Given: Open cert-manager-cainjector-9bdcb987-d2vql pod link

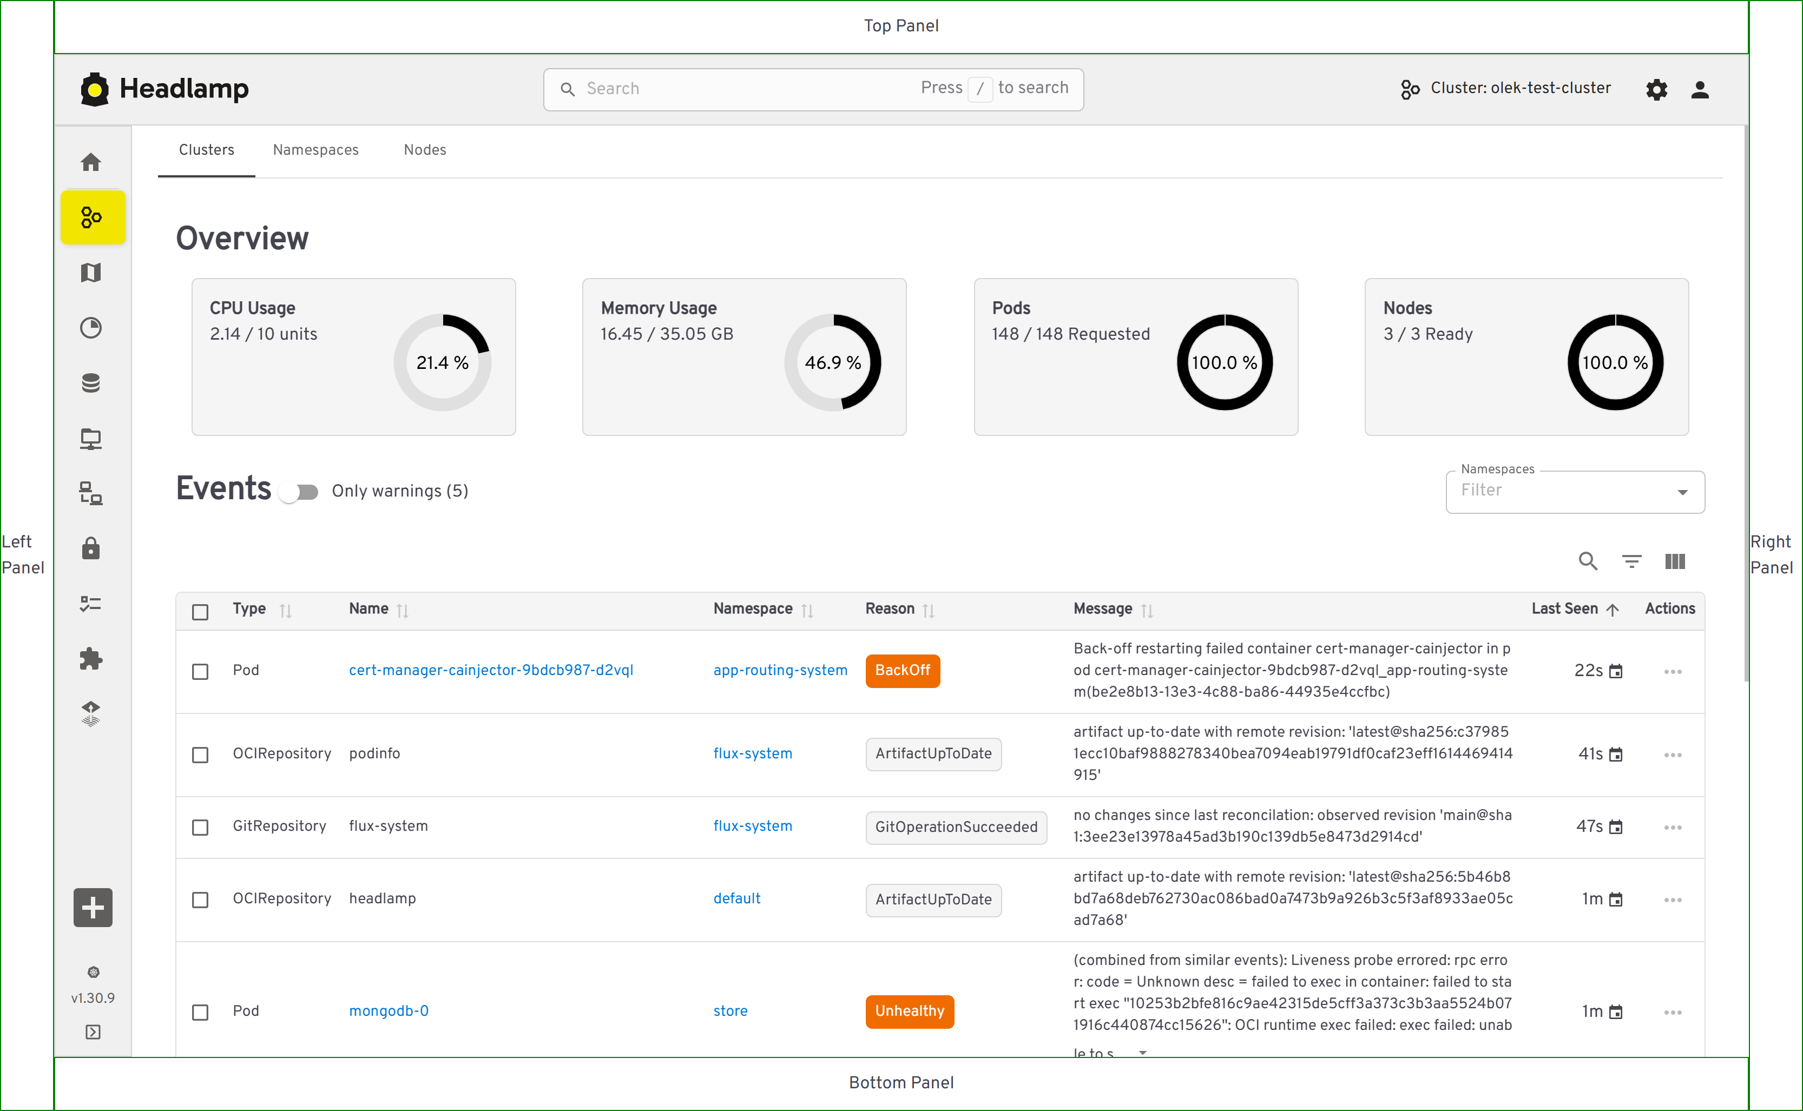Looking at the screenshot, I should point(491,671).
